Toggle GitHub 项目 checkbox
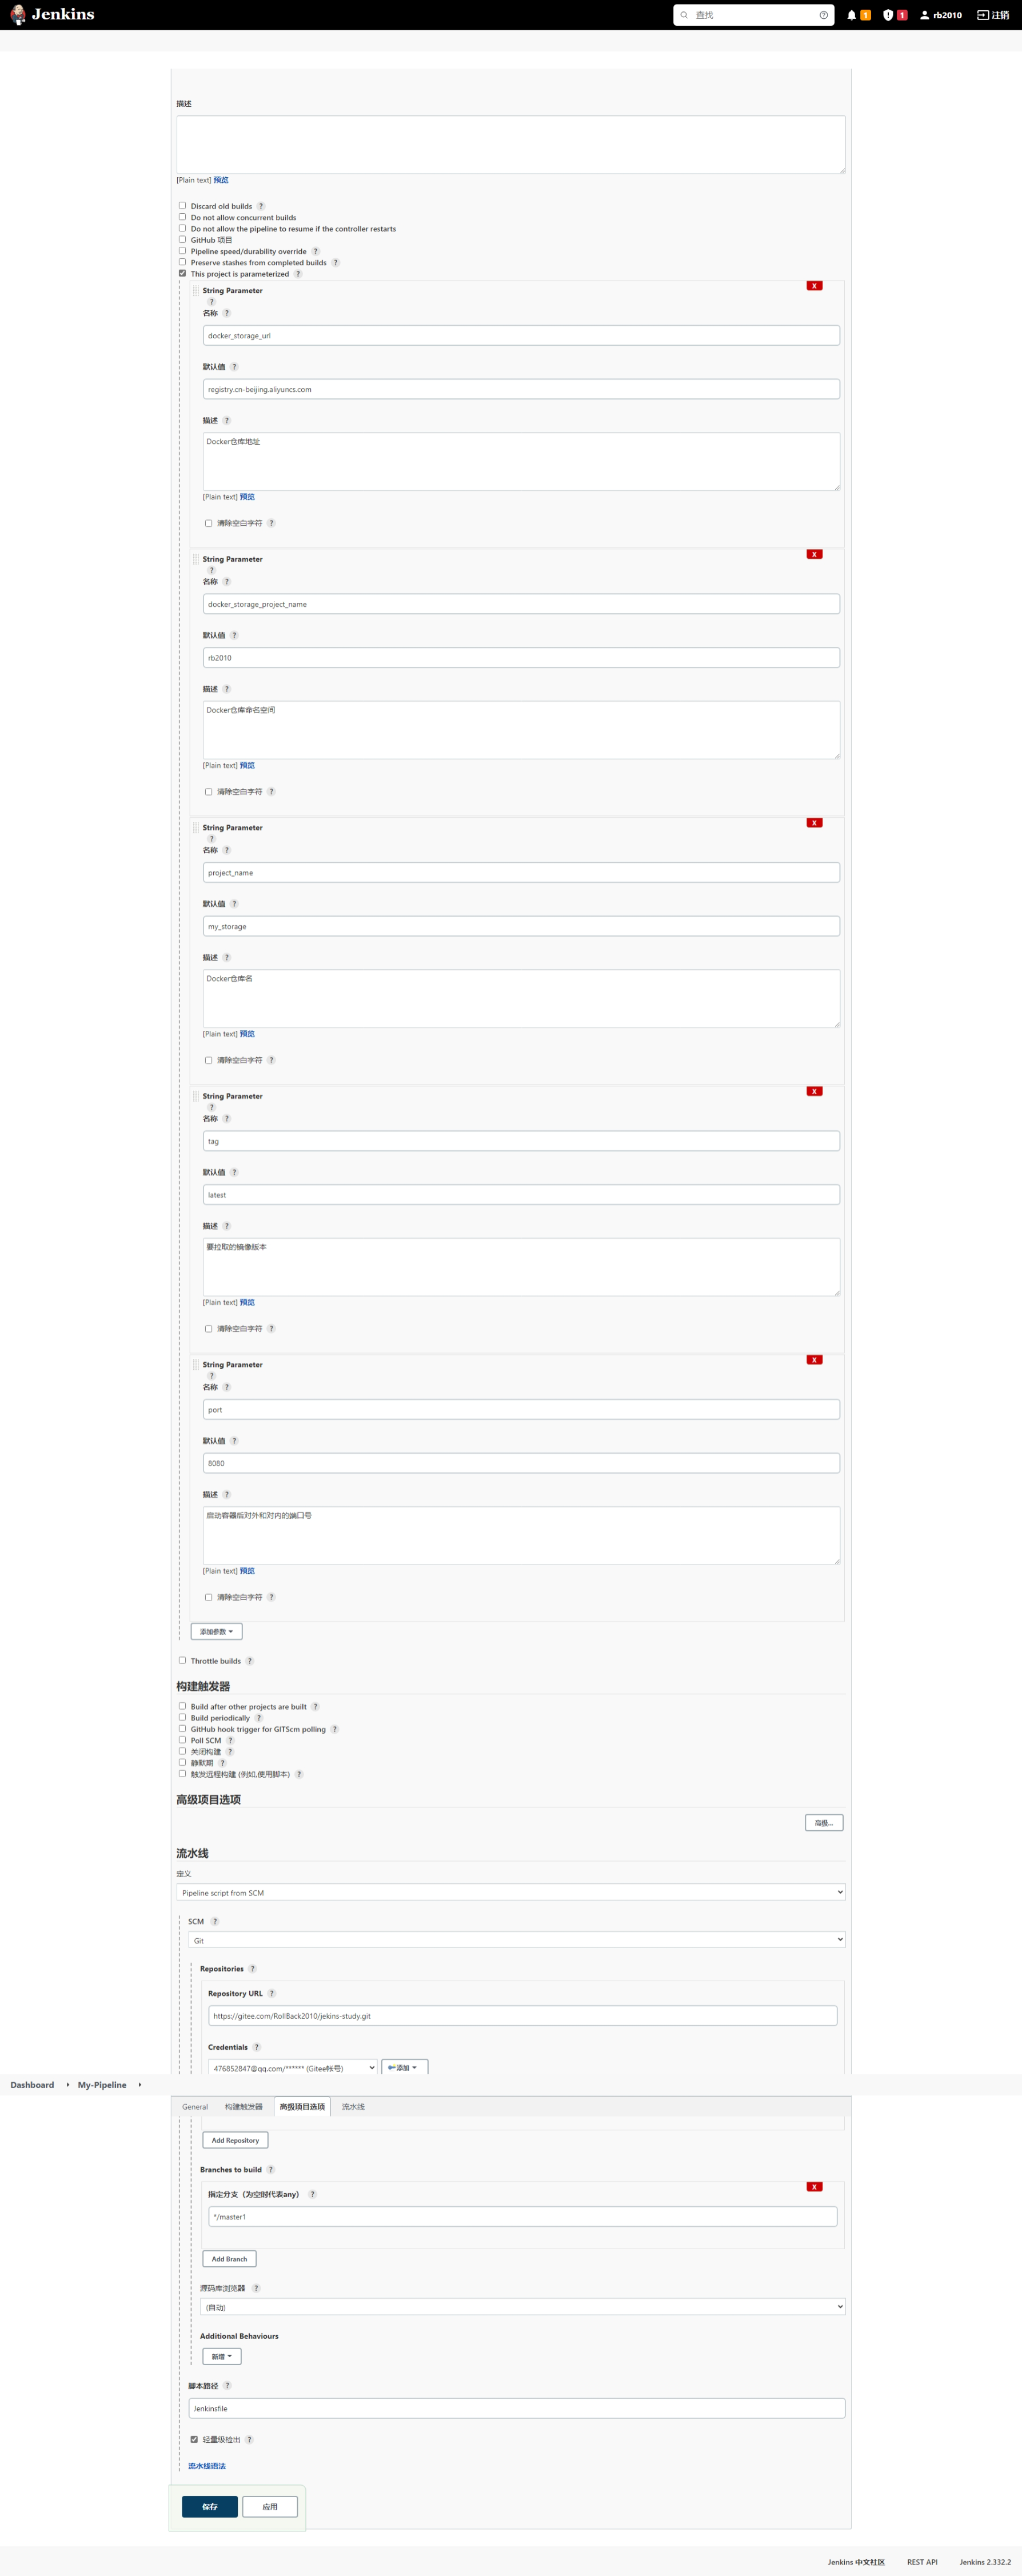This screenshot has width=1022, height=2576. tap(182, 239)
